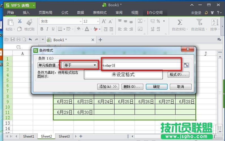Click the merge cells icon
This screenshot has height=141, width=225.
tap(140, 21)
